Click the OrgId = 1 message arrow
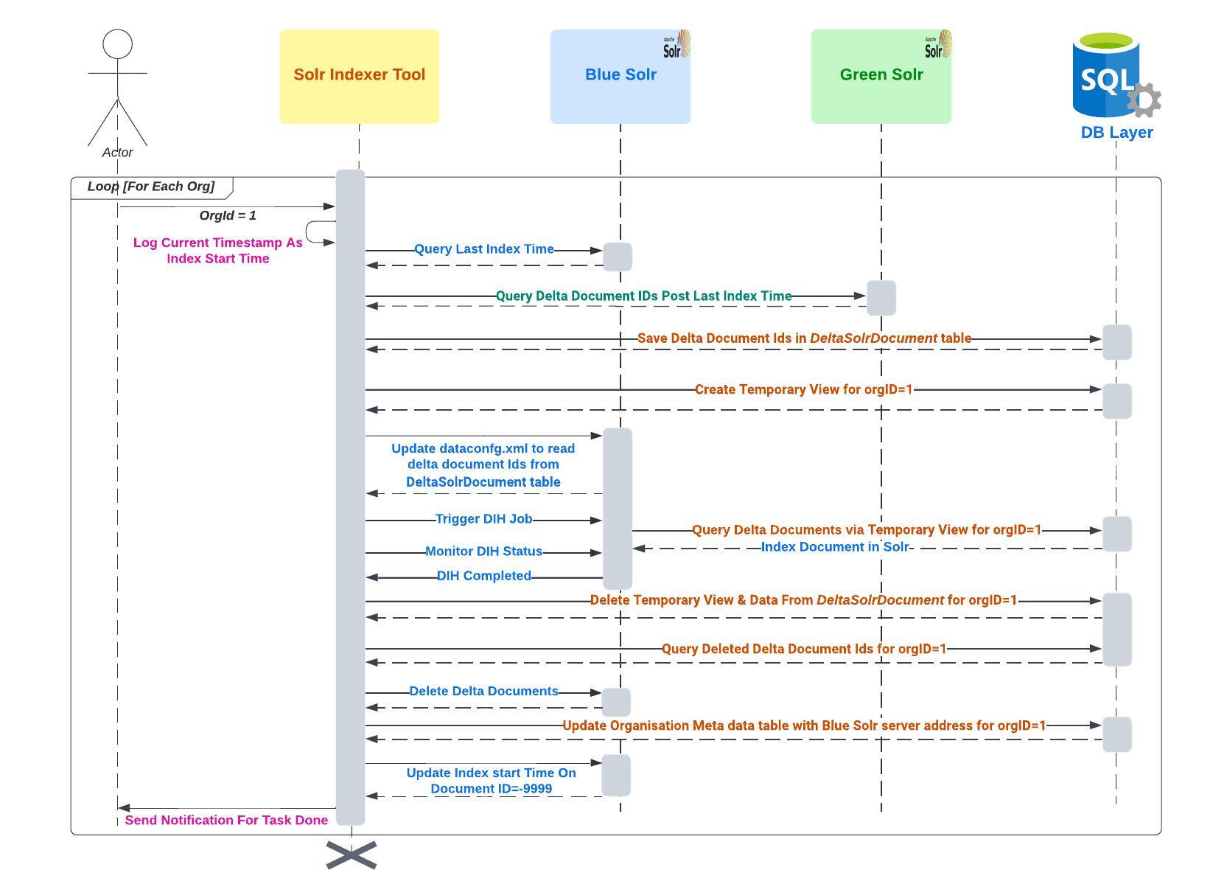Image resolution: width=1213 pixels, height=870 pixels. click(x=228, y=206)
